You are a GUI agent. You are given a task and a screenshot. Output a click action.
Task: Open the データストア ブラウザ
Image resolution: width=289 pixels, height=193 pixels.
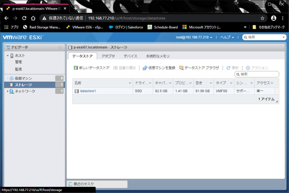click(x=199, y=68)
